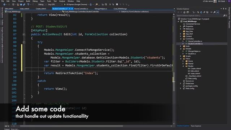The height and width of the screenshot is (130, 231).
Task: Collapse the Controllers folder
Action: point(181,39)
